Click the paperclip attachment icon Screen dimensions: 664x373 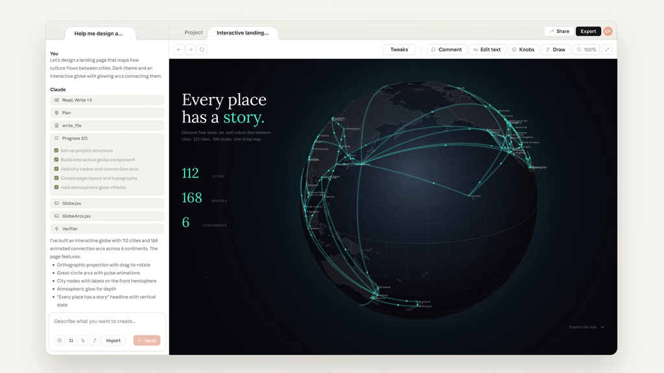pos(83,340)
